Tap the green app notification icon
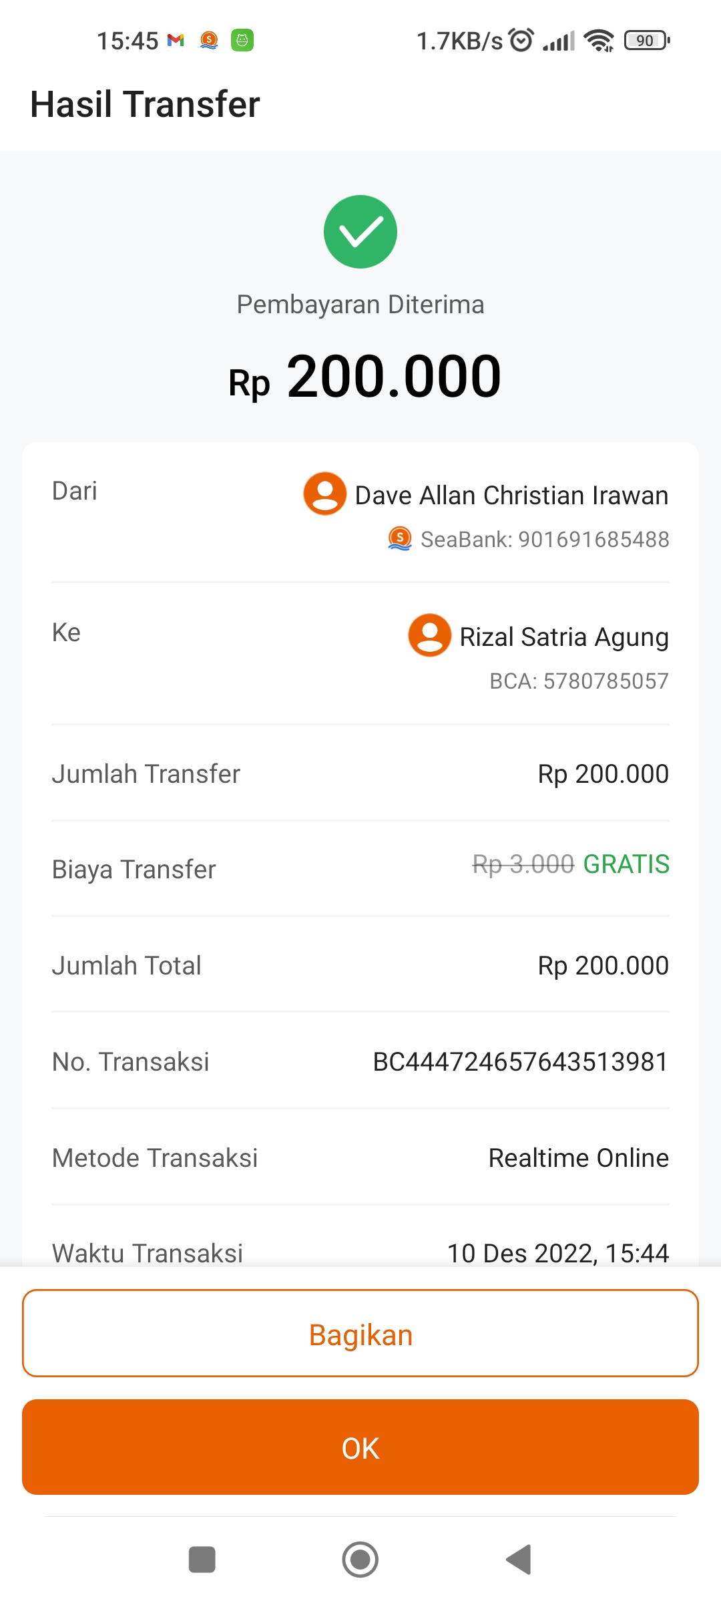Image resolution: width=721 pixels, height=1603 pixels. [x=242, y=40]
